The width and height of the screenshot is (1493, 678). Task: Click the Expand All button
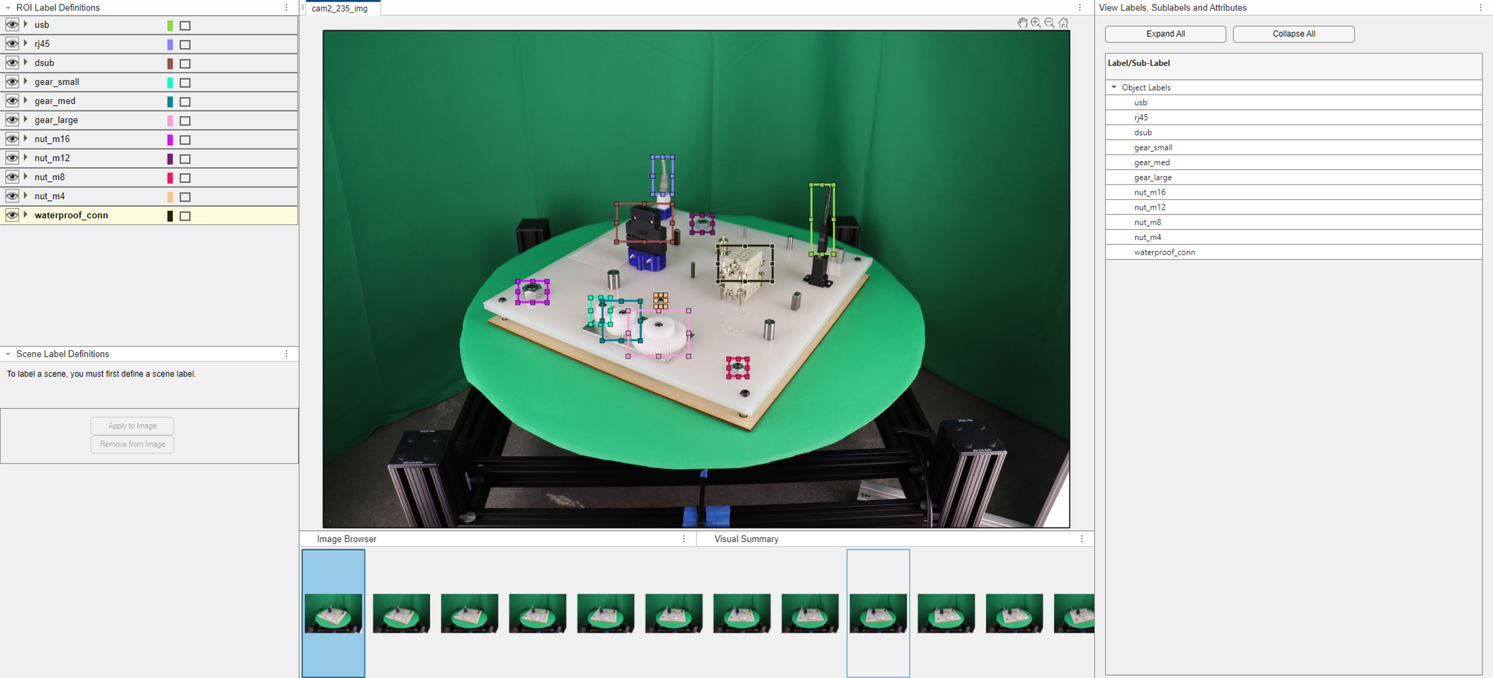[x=1165, y=33]
